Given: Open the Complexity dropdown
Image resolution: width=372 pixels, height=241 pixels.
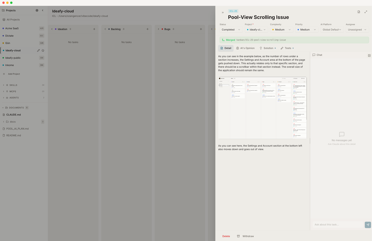Looking at the screenshot, I should [x=282, y=30].
